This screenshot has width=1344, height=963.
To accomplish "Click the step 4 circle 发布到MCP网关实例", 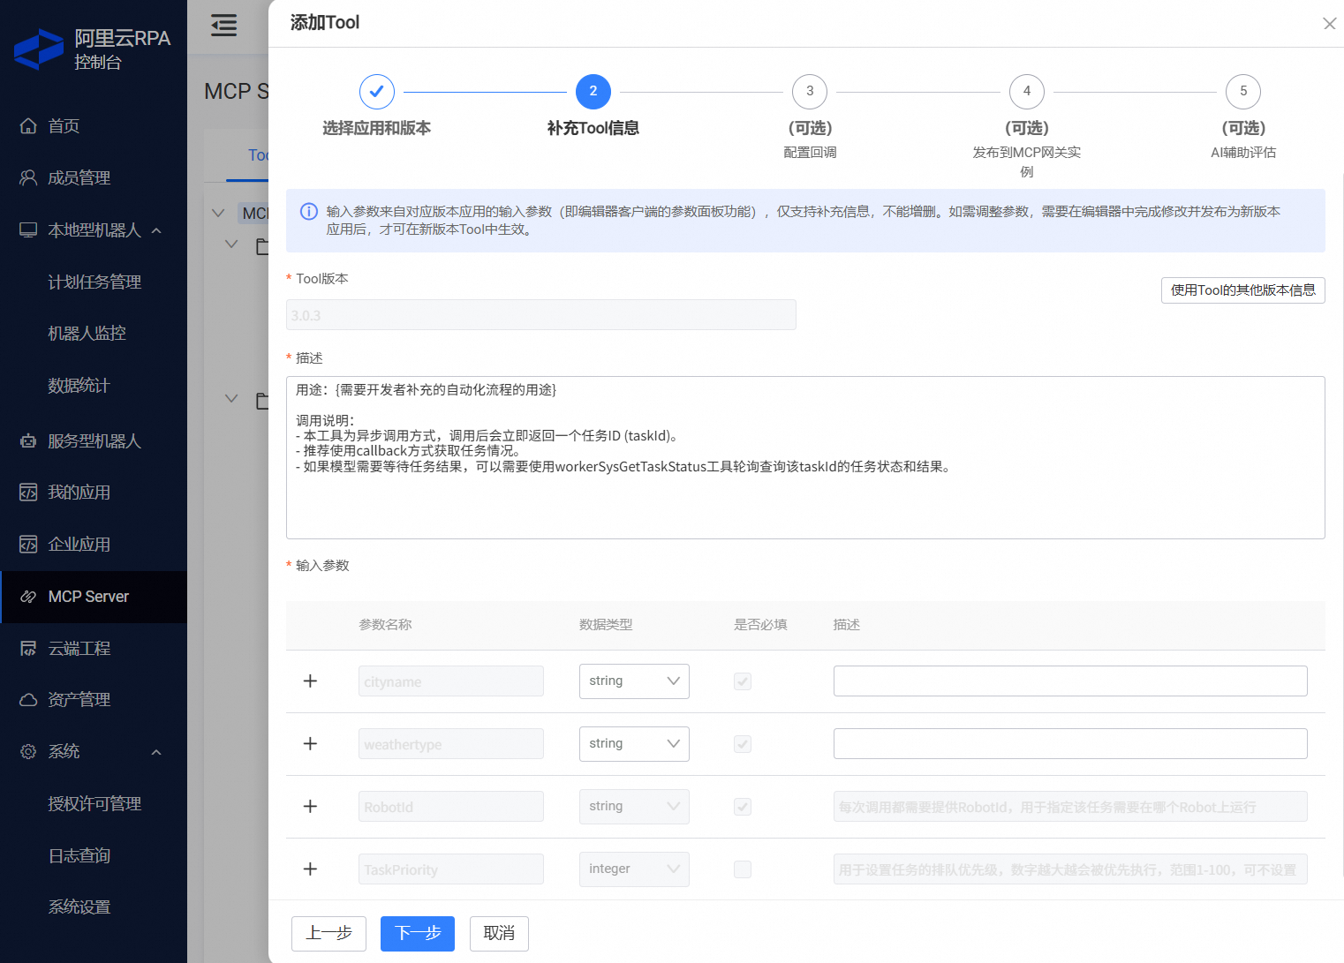I will (x=1027, y=92).
